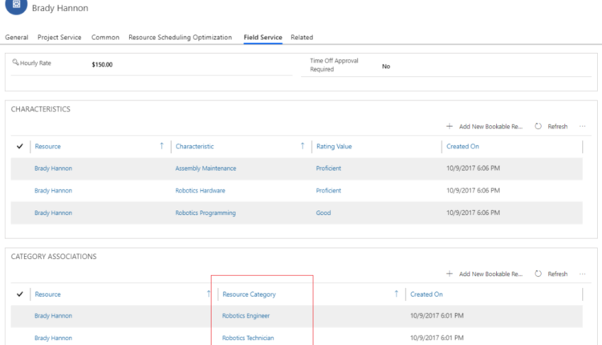Click plus icon to add Category Association

[449, 274]
